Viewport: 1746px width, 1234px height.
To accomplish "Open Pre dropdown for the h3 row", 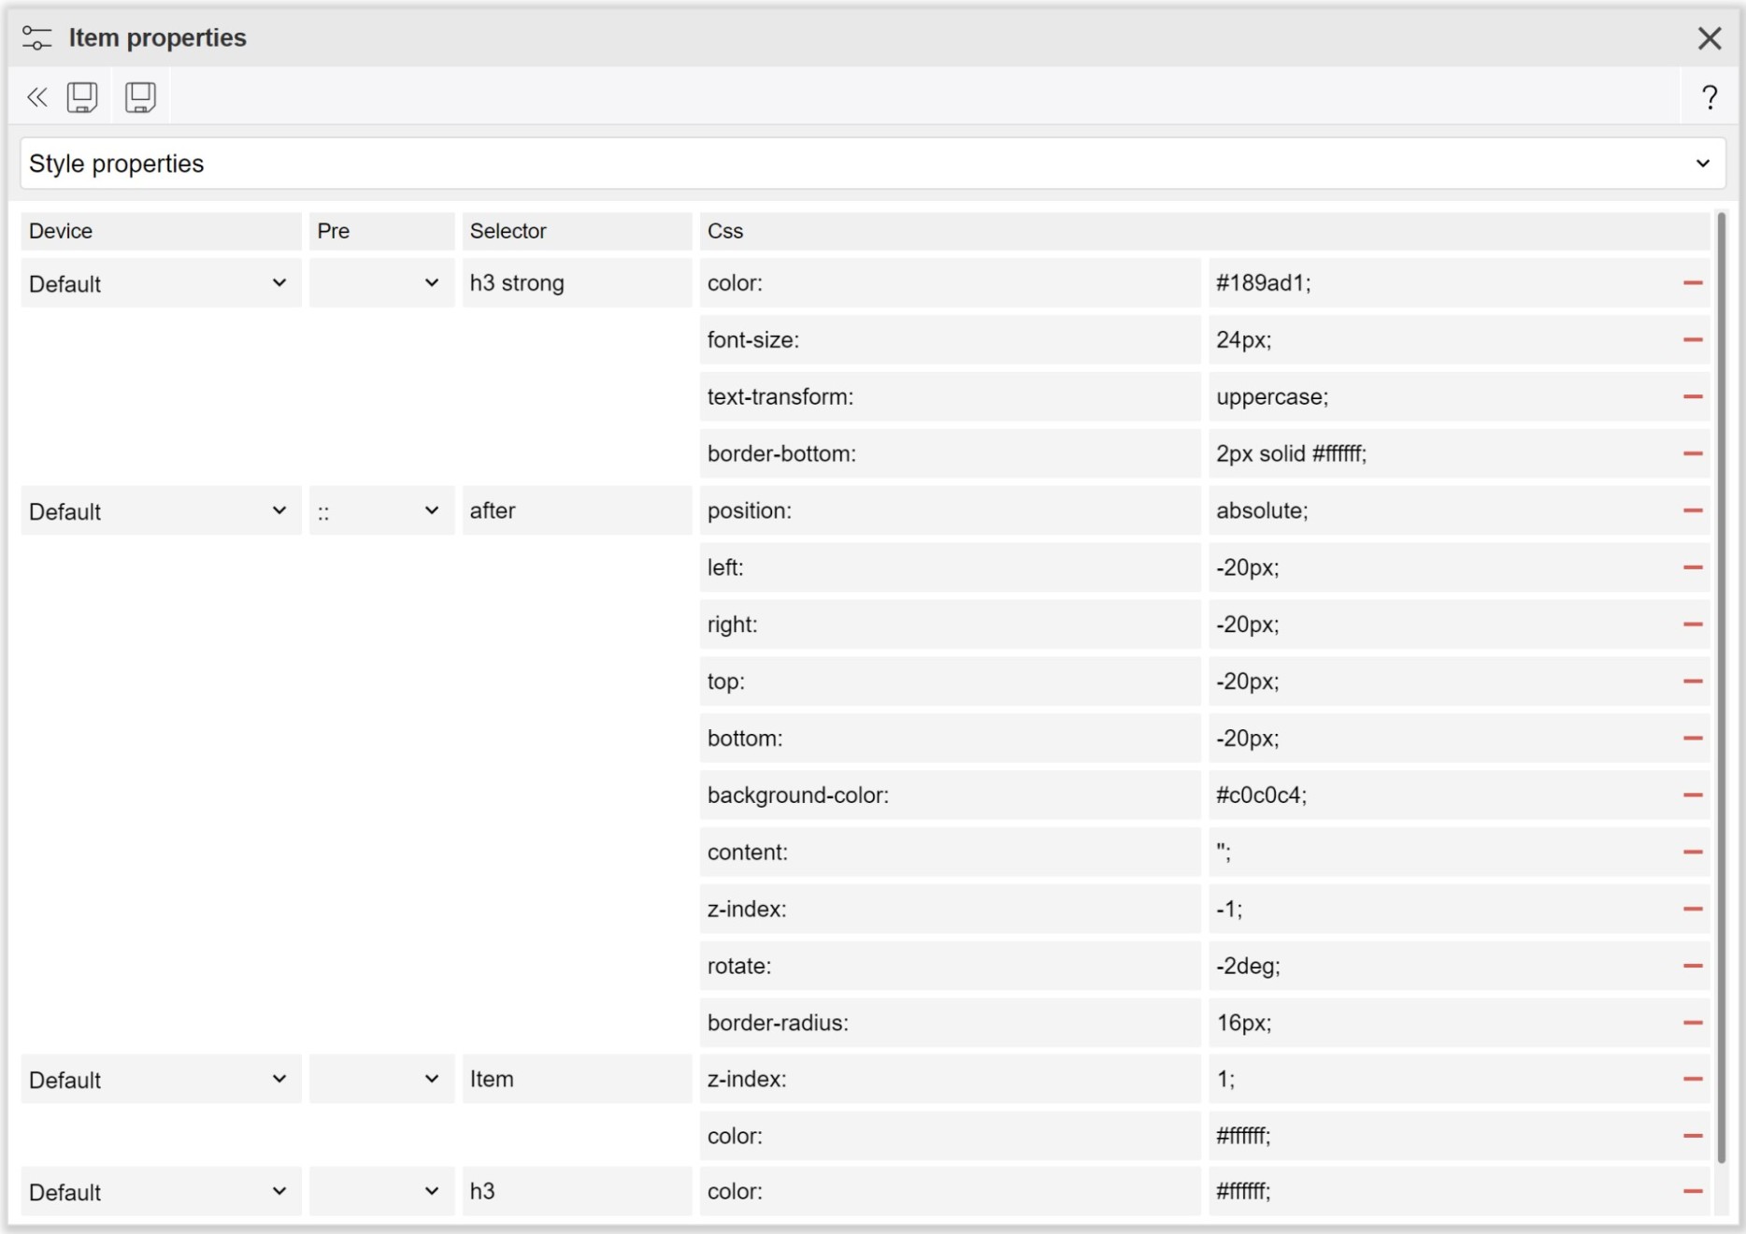I will (x=380, y=1192).
